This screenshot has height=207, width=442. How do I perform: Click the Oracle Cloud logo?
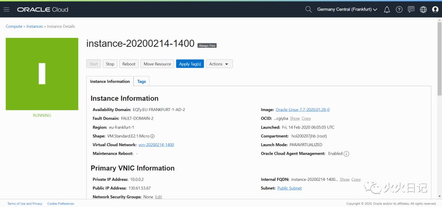[43, 9]
